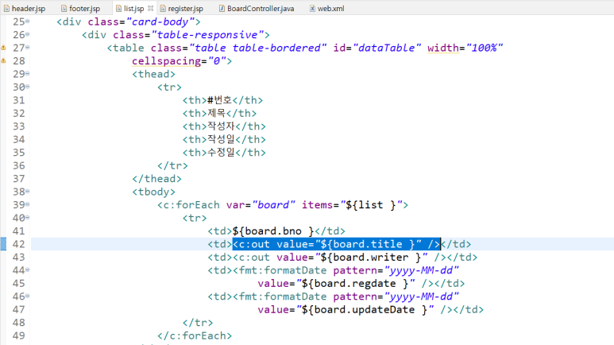
Task: Switch to the header.jsp tab
Action: click(x=25, y=8)
